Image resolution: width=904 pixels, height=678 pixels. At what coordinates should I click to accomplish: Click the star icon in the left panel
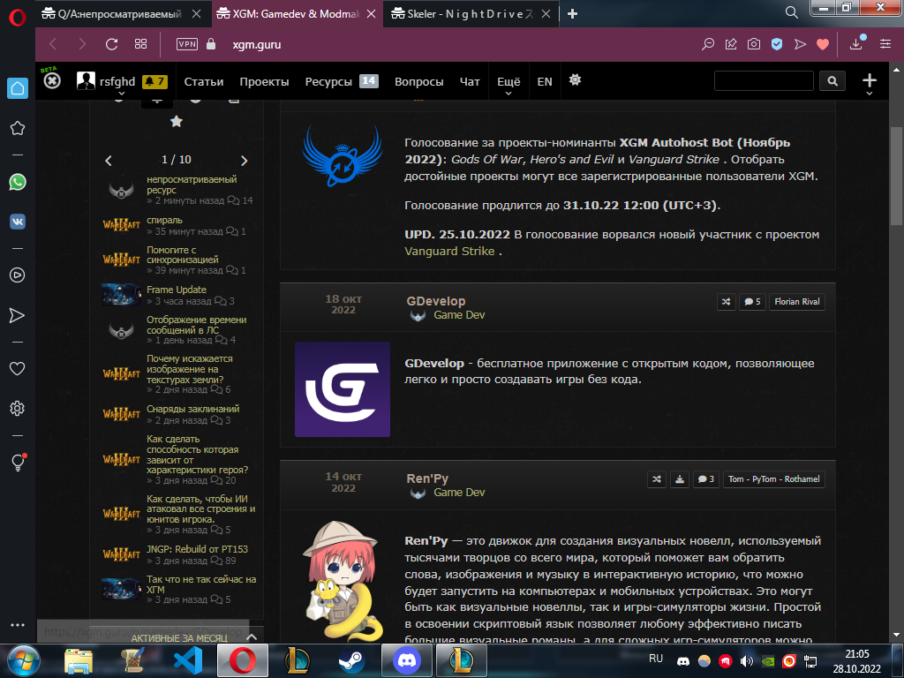pos(177,121)
